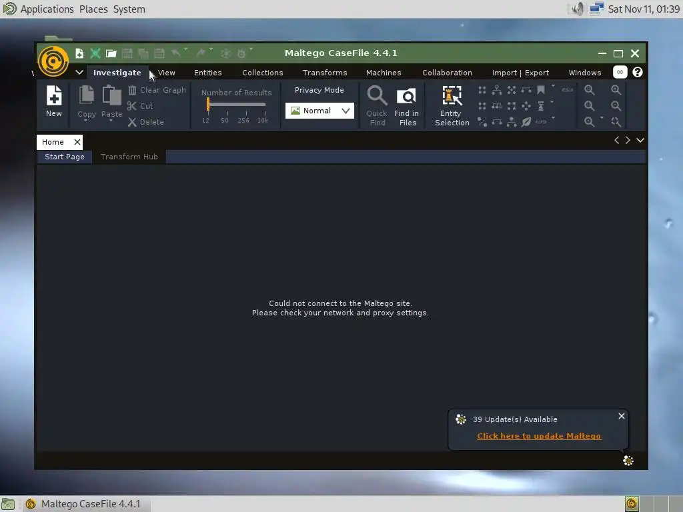Open the Places menu in top panel

click(93, 9)
